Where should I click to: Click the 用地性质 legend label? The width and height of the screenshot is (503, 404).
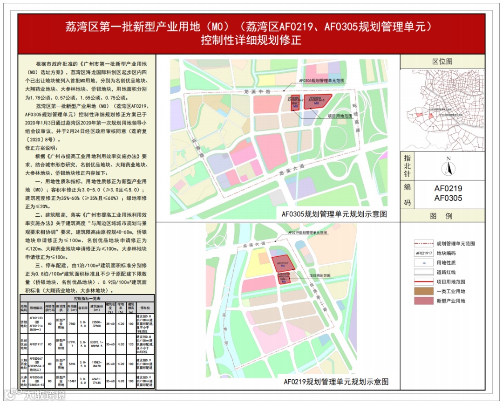click(x=446, y=262)
